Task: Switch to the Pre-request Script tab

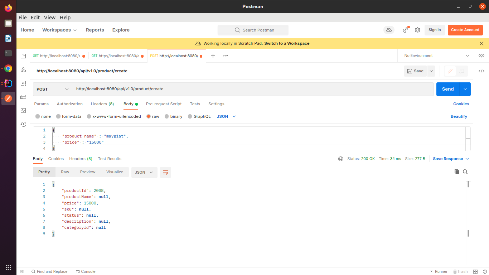Action: (x=164, y=104)
